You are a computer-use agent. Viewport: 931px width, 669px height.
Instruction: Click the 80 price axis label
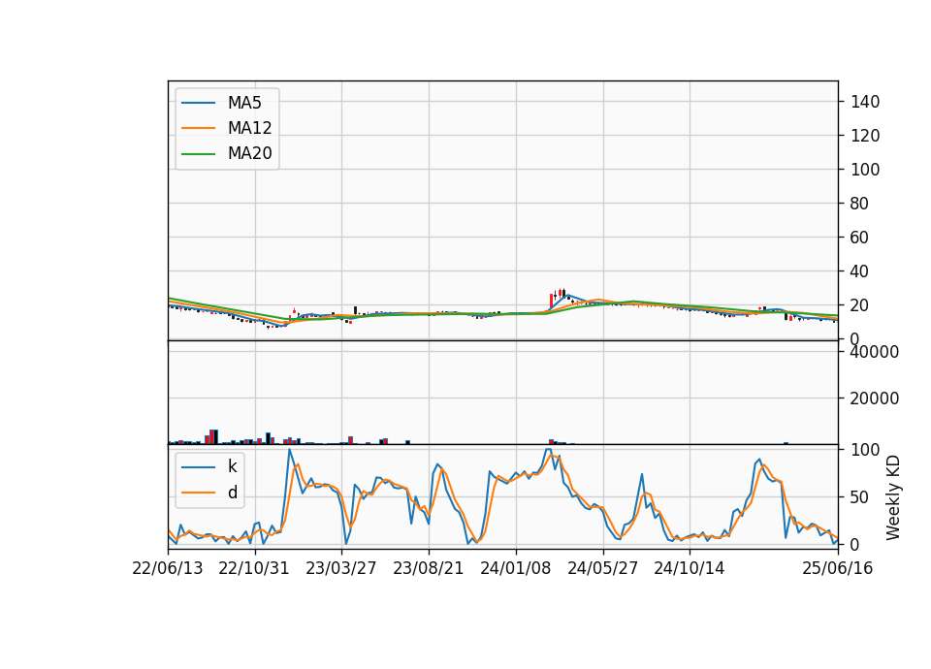[x=860, y=204]
